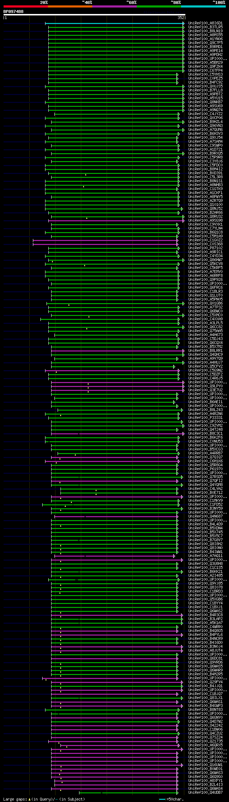
Task: Open hit label UniRef100_C1FD52
Action: [x=205, y=505]
